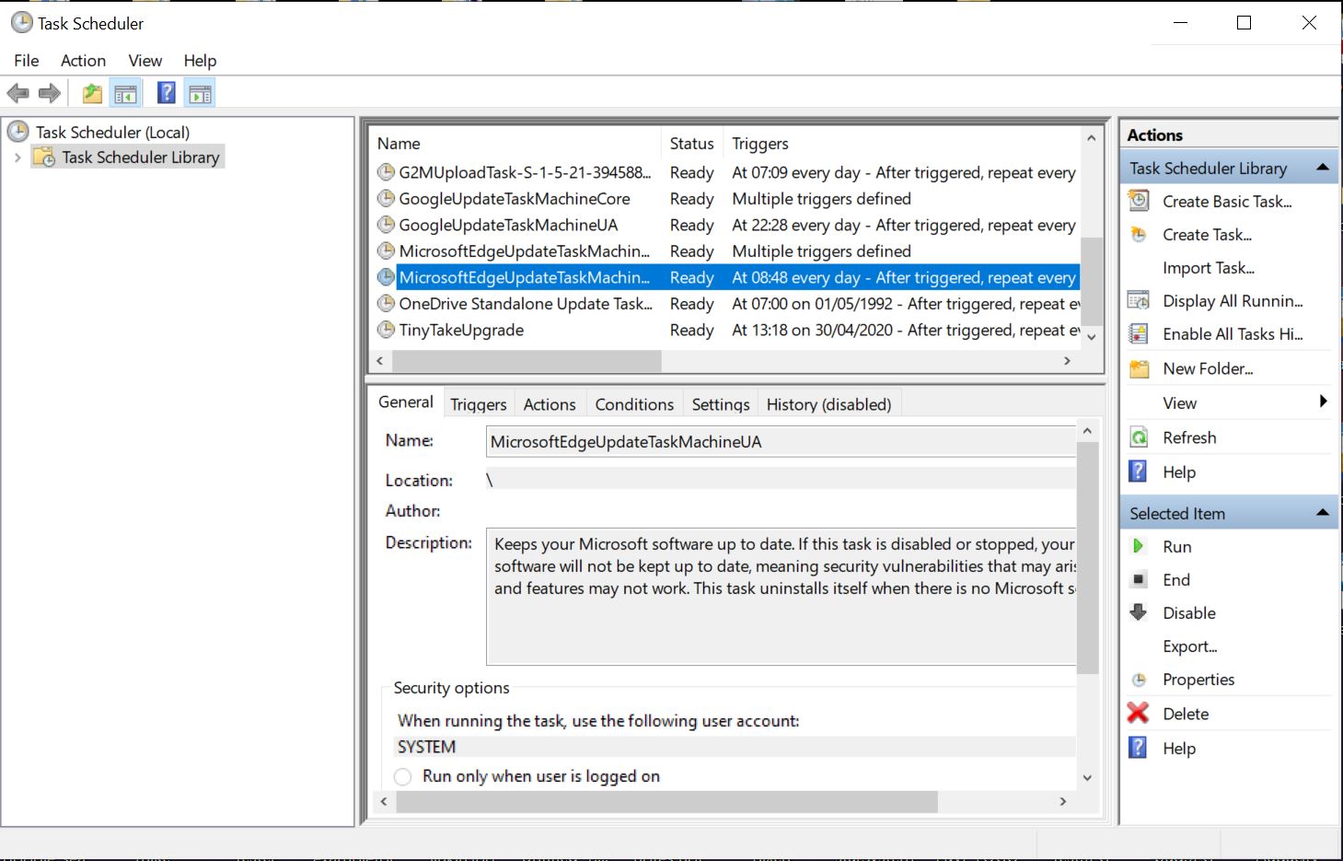Click the Status column header
The image size is (1343, 861).
(x=692, y=144)
